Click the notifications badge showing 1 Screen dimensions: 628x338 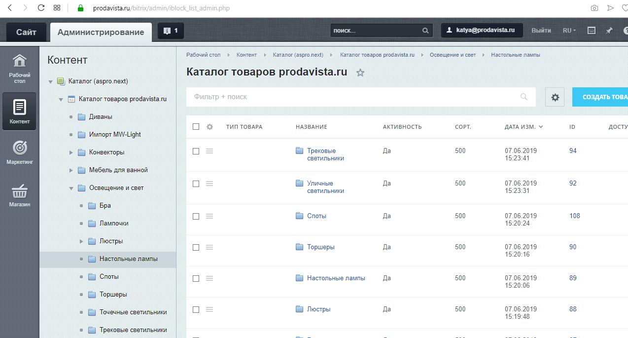pyautogui.click(x=171, y=31)
